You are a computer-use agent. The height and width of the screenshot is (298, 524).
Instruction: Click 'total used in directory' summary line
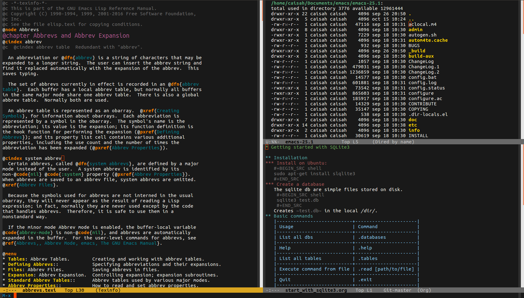coord(337,8)
